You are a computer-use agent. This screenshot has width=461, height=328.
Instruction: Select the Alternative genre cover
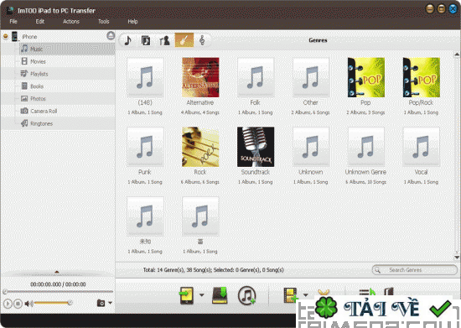coord(200,77)
